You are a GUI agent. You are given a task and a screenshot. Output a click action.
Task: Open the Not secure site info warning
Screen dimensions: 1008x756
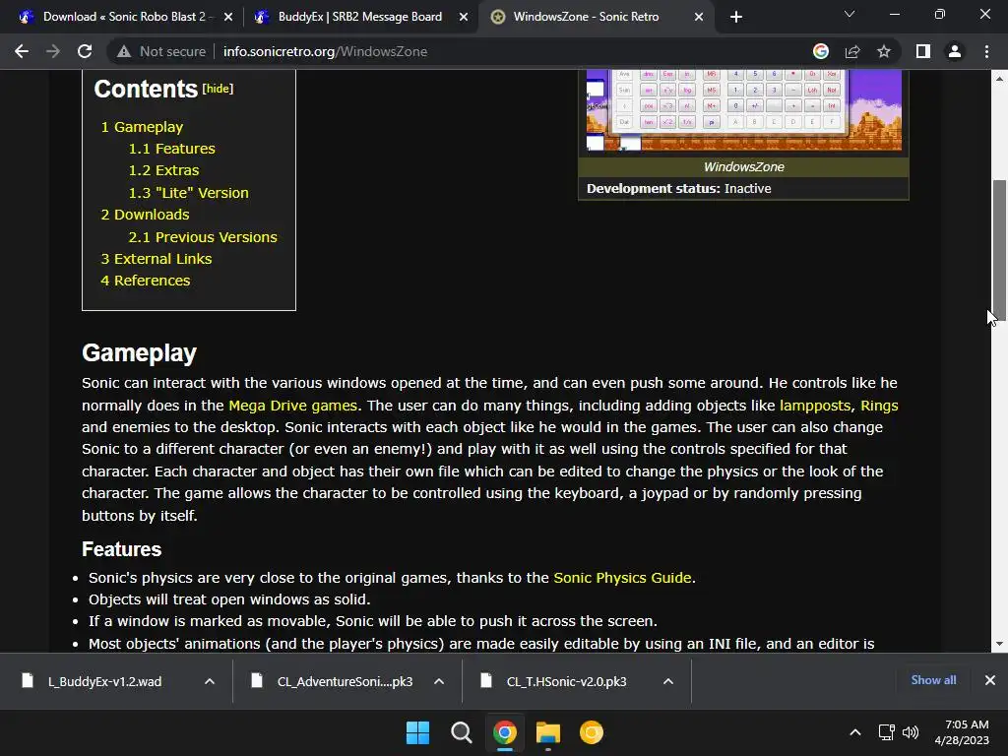click(x=161, y=51)
